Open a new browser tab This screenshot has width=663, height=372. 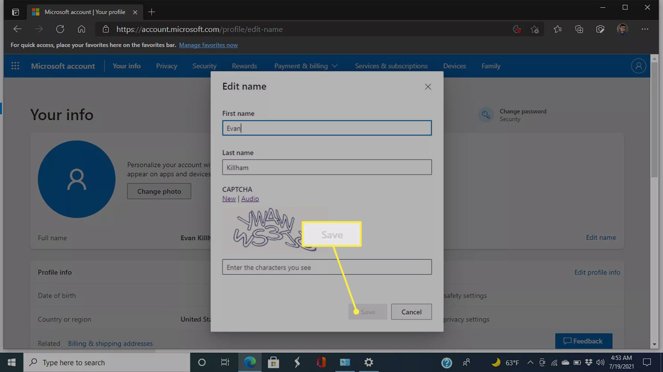coord(152,12)
